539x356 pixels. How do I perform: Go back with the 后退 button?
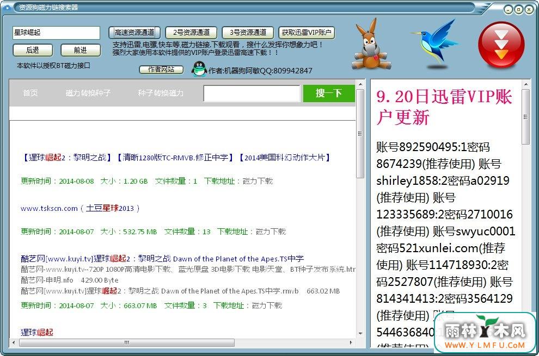(33, 50)
